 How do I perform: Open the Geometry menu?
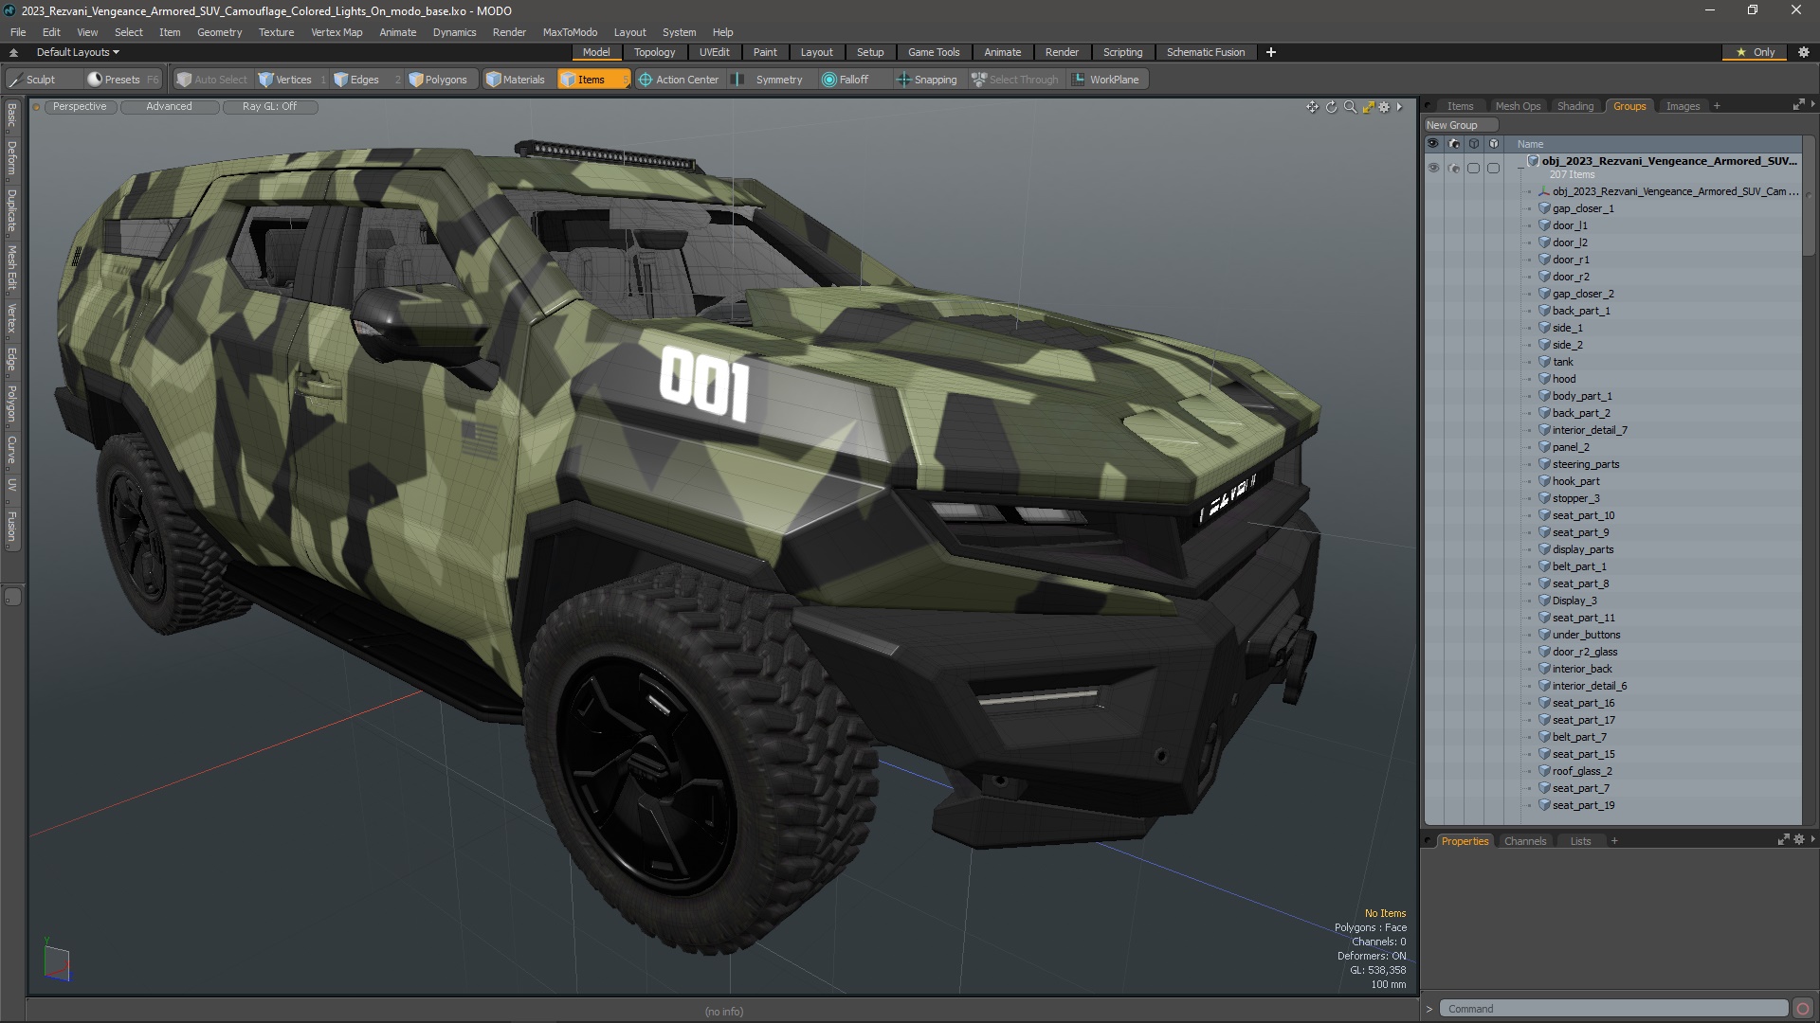click(x=219, y=32)
